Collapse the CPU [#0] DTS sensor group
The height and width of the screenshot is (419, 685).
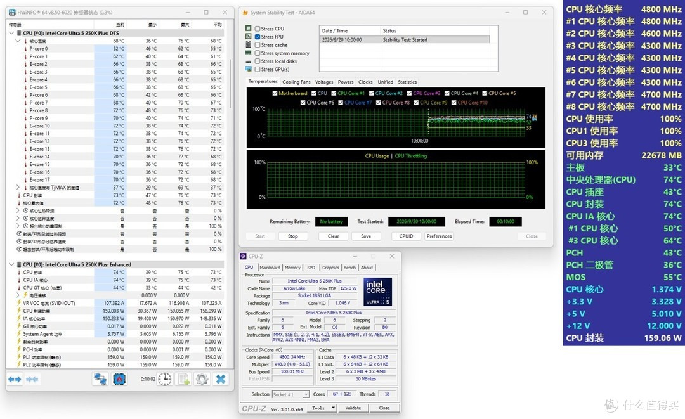11,33
